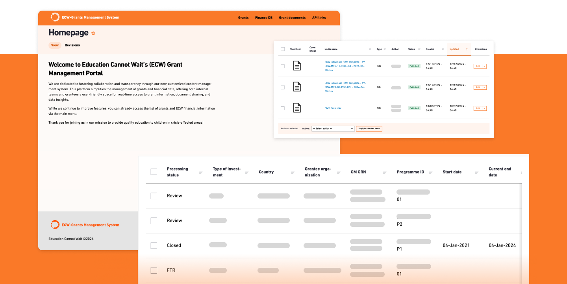The height and width of the screenshot is (284, 567).
Task: Click the Education Cannot Wait ©2024 footer text
Action: coord(71,239)
